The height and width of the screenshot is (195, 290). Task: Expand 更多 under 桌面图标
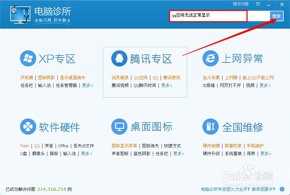pos(179,154)
